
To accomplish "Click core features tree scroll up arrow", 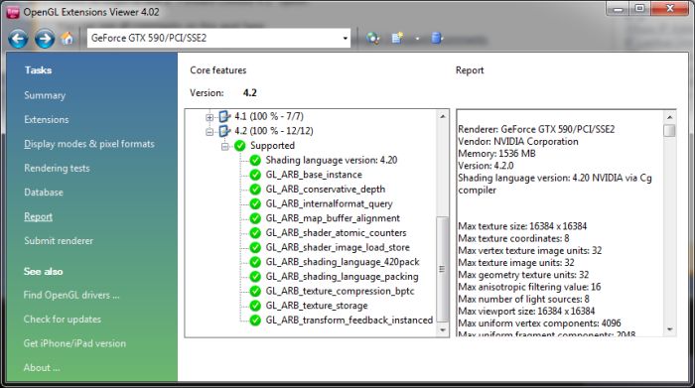I will point(443,116).
